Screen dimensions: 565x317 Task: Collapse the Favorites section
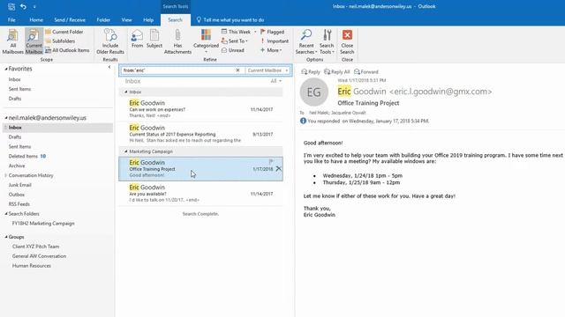6,69
